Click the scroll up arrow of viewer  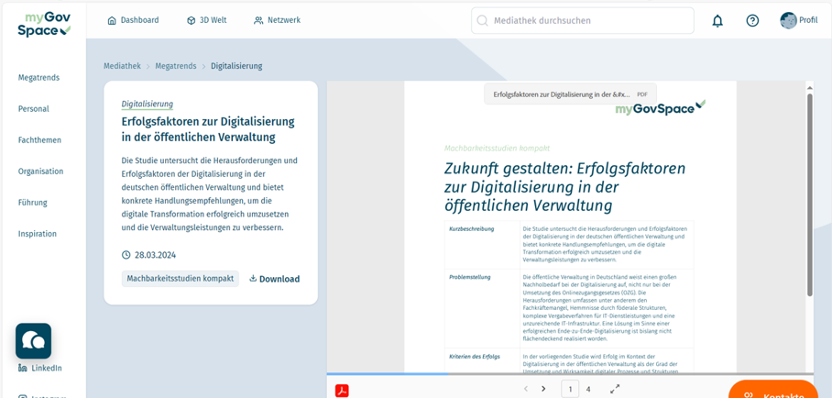pos(810,88)
